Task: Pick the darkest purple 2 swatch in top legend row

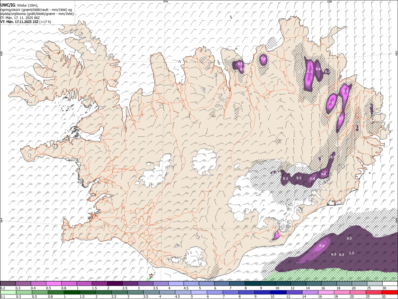Action: pyautogui.click(x=114, y=284)
